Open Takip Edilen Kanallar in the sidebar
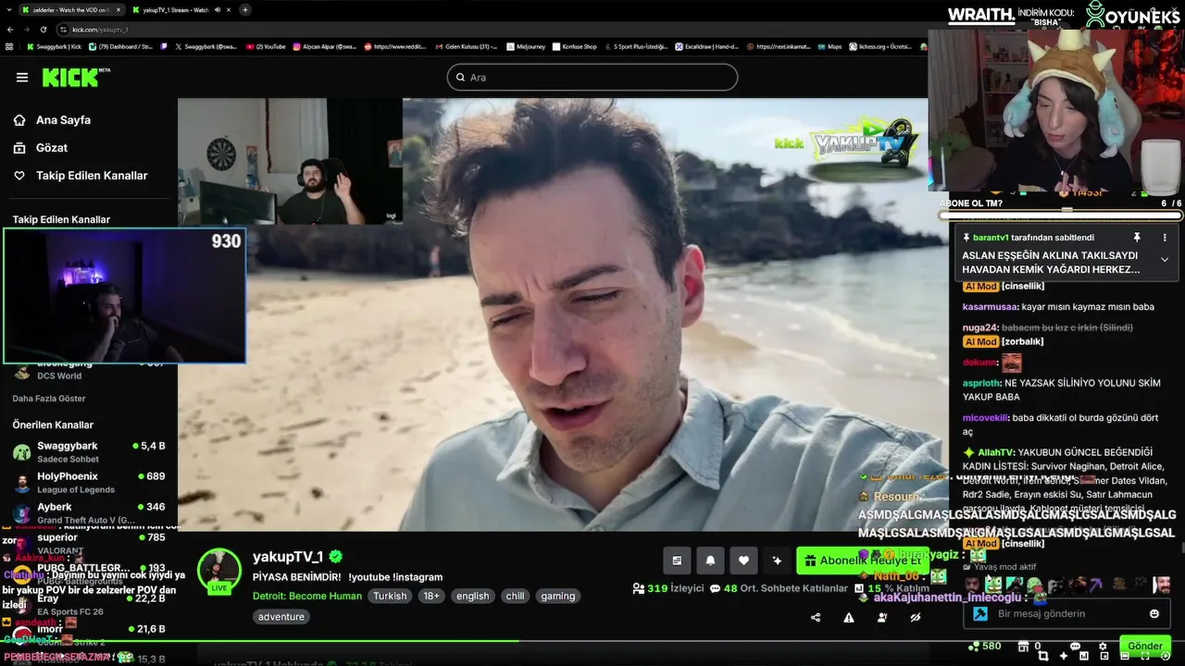1185x666 pixels. 91,176
